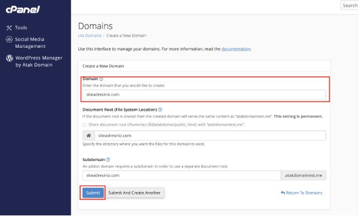Click the Domain name input field
The width and height of the screenshot is (359, 216).
click(x=204, y=95)
